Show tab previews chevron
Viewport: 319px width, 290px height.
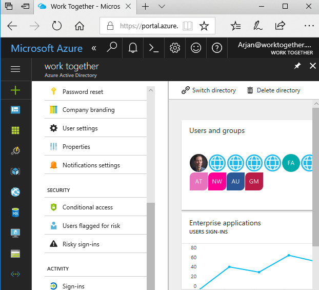click(162, 7)
